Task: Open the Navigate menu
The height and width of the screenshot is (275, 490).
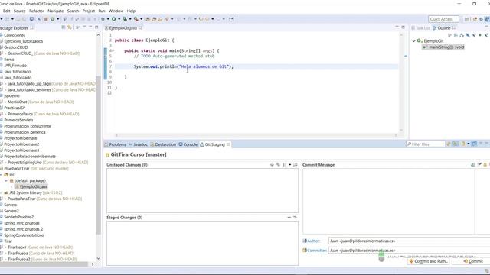Action: (x=56, y=11)
